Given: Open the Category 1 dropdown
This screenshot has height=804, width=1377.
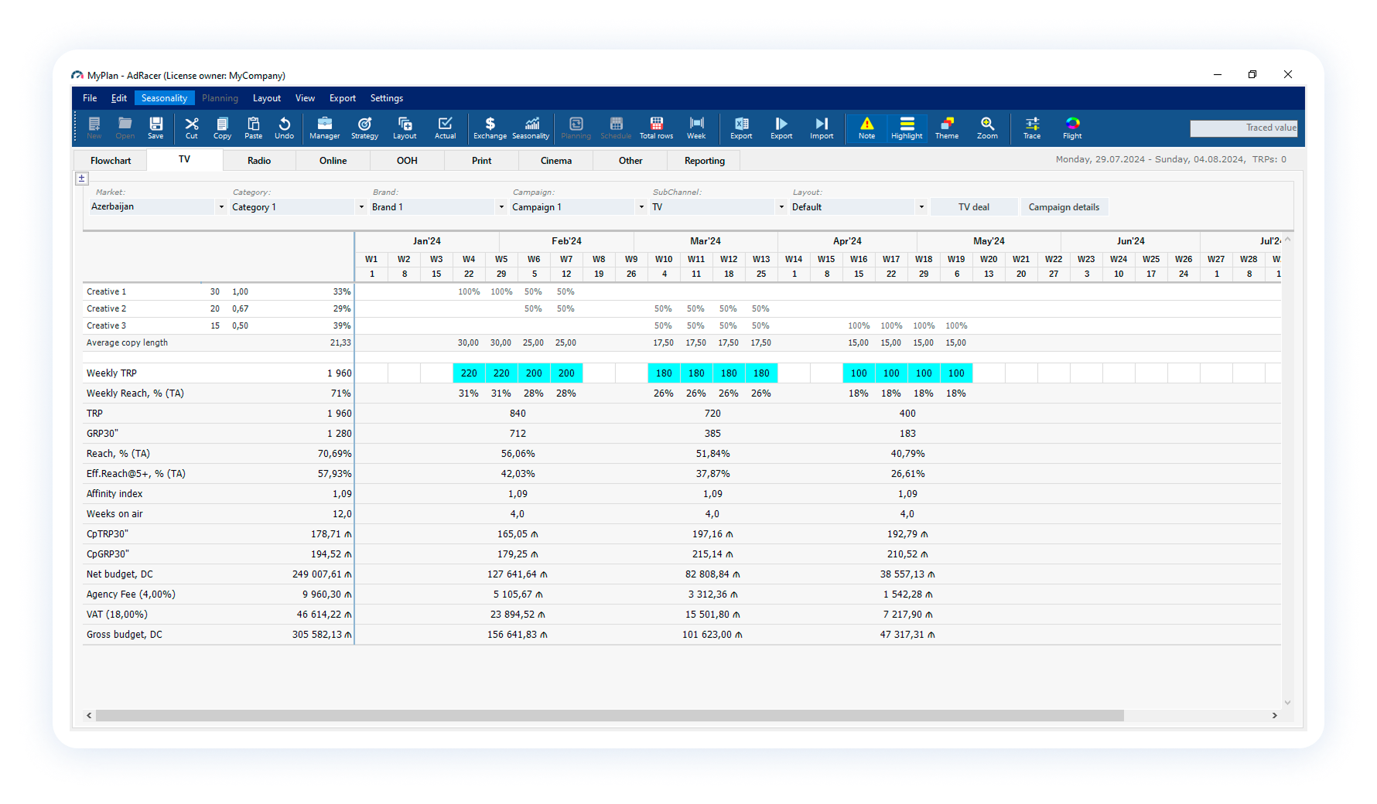Looking at the screenshot, I should click(361, 207).
